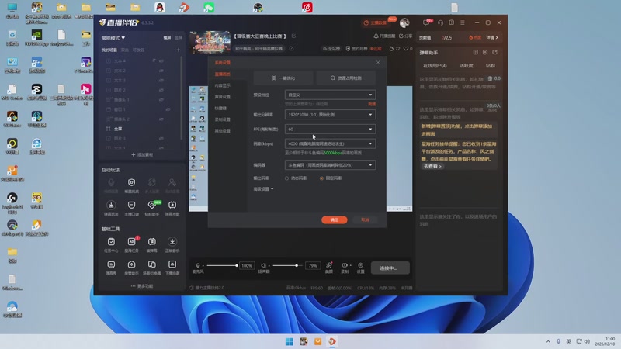Open Windows Start button on taskbar
Image resolution: width=621 pixels, height=349 pixels.
[290, 341]
